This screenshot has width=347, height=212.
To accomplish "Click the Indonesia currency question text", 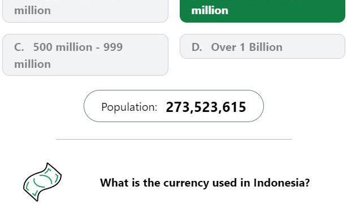I will 205,183.
